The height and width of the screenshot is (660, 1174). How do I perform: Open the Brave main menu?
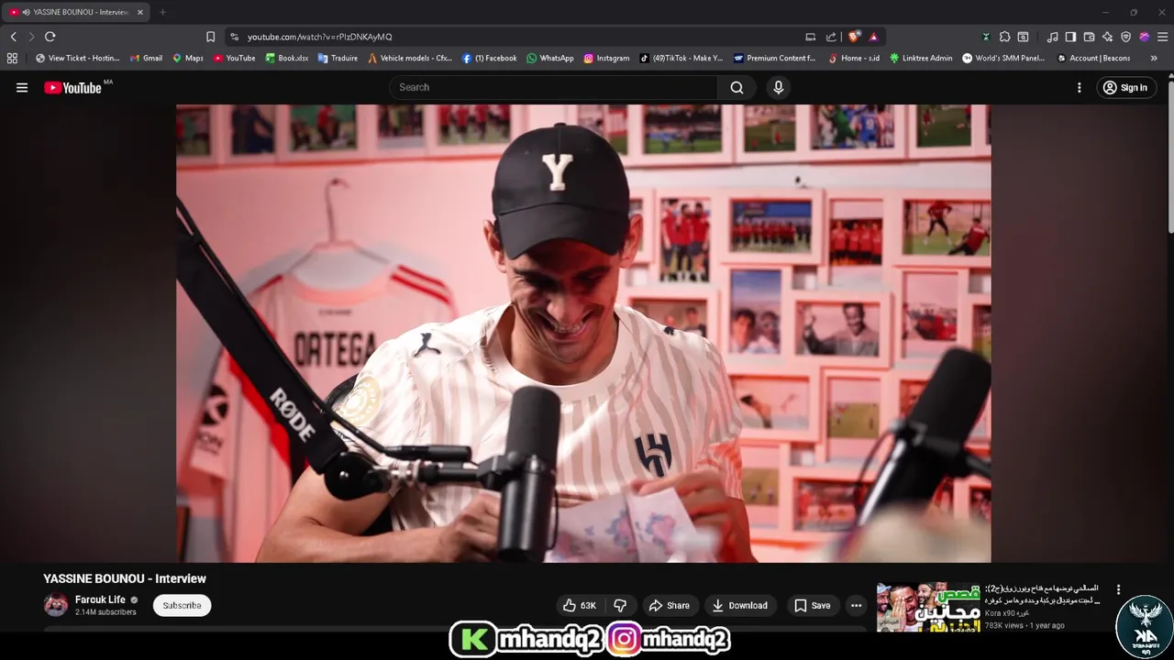[1163, 37]
